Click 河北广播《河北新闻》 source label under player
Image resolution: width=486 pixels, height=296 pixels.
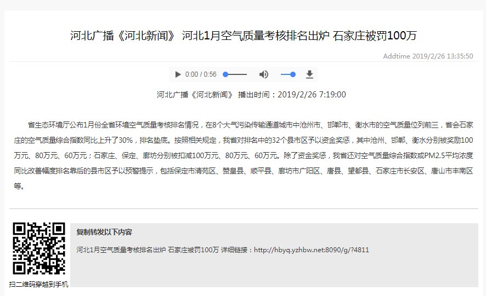pyautogui.click(x=195, y=95)
